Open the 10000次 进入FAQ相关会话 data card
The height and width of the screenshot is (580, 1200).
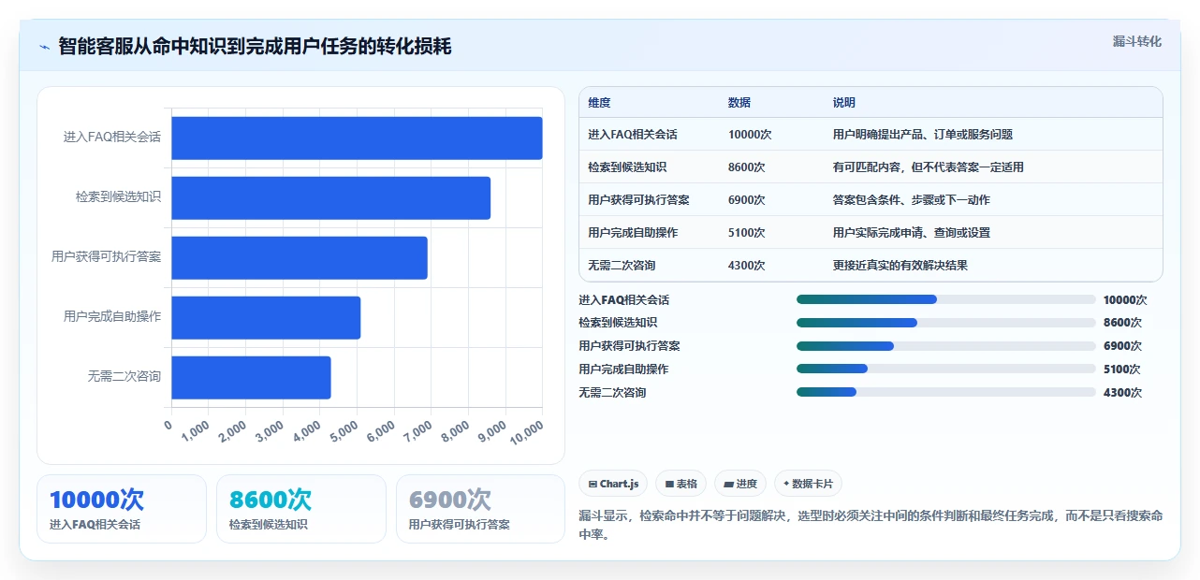coord(122,509)
